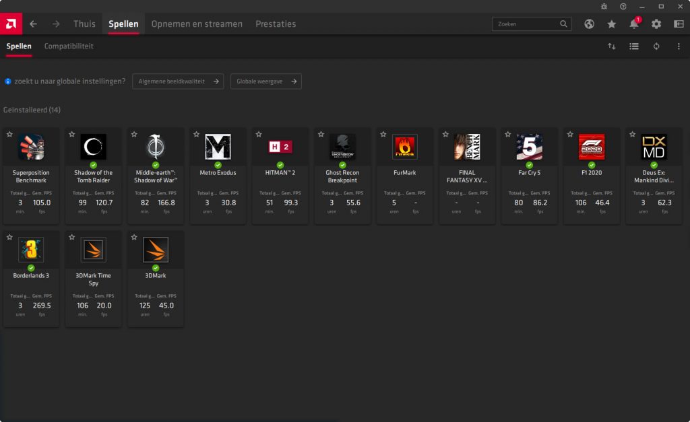Switch to list view layout

pos(633,46)
